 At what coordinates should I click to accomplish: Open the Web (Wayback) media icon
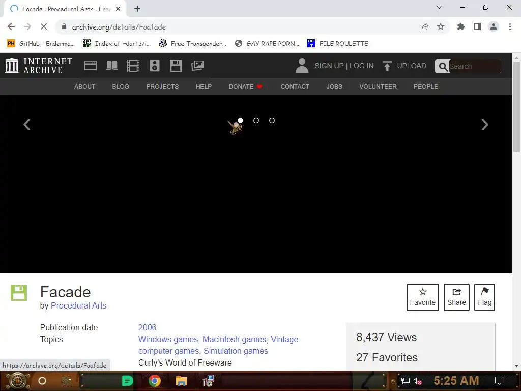pos(91,66)
